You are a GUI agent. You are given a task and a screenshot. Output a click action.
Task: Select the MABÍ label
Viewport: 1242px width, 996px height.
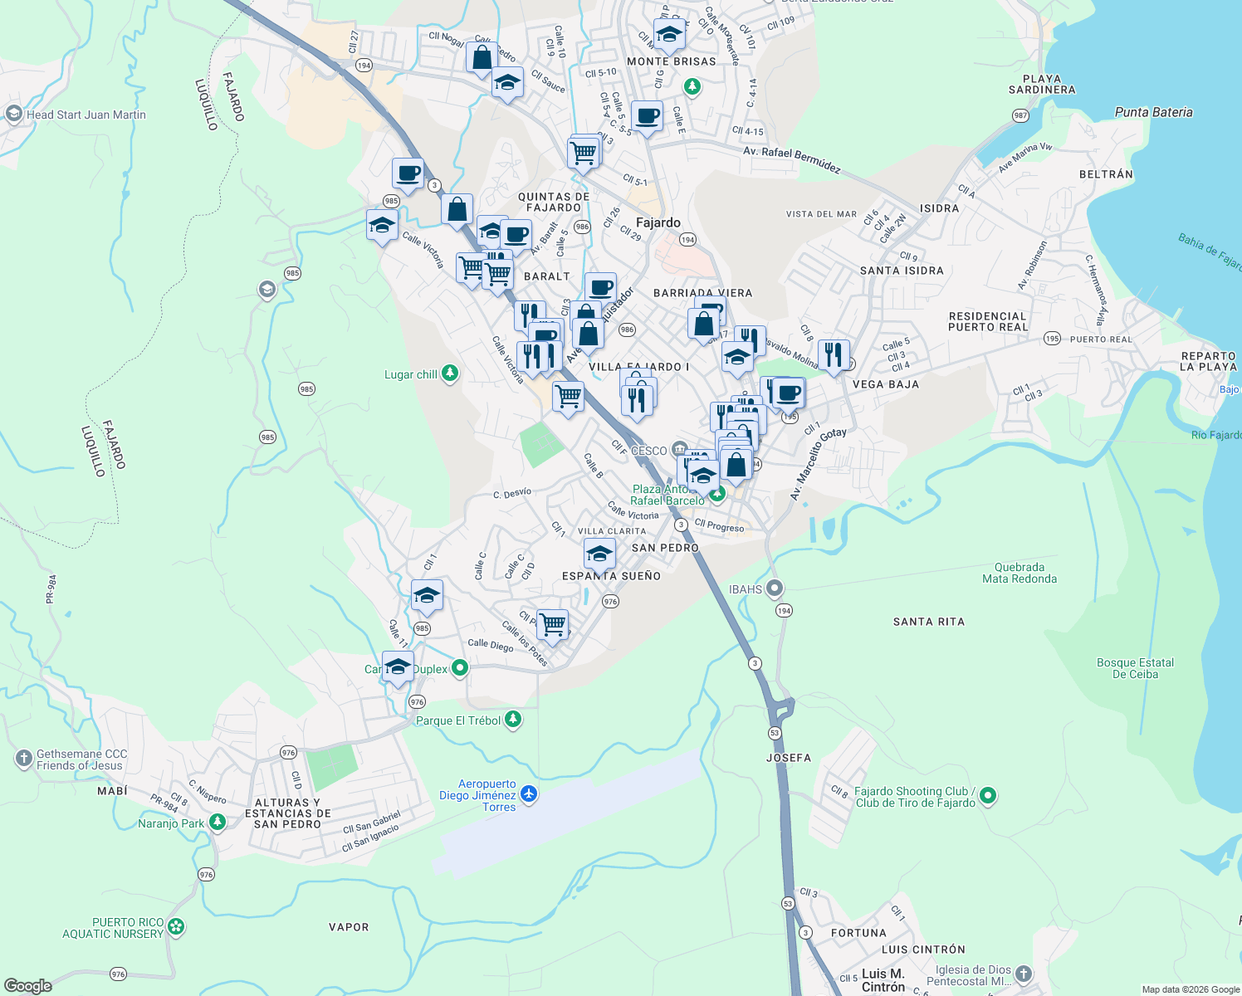point(113,791)
